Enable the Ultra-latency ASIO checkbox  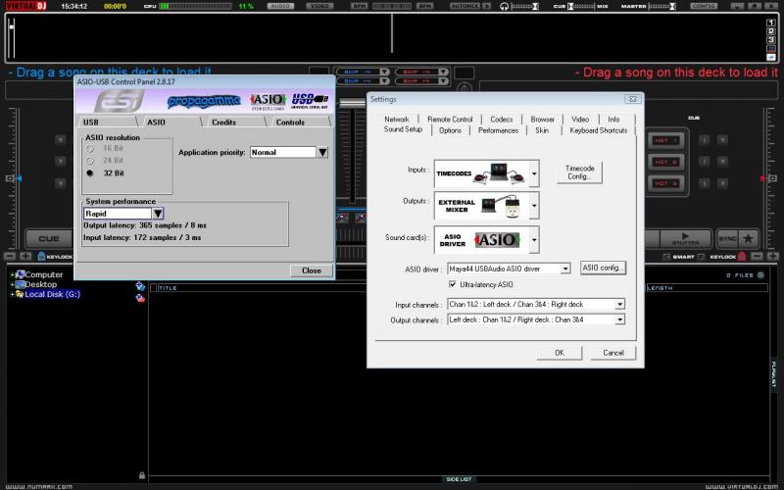tap(452, 284)
